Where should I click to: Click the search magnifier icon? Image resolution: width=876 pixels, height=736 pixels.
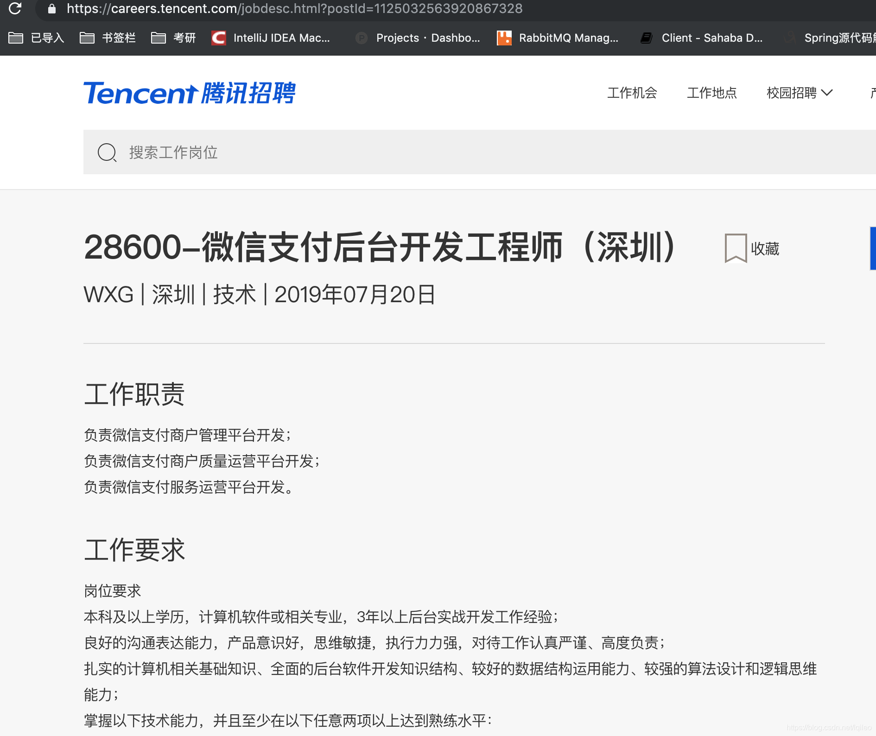point(107,152)
